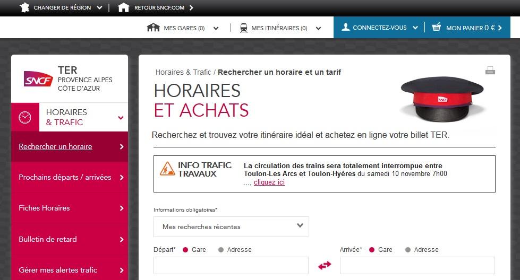The width and height of the screenshot is (520, 280).
Task: Open Prochains départs / arrivées menu item
Action: (69, 177)
